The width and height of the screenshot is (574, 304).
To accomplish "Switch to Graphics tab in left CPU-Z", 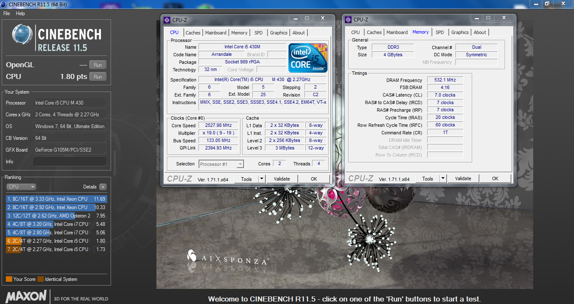I will pos(279,33).
